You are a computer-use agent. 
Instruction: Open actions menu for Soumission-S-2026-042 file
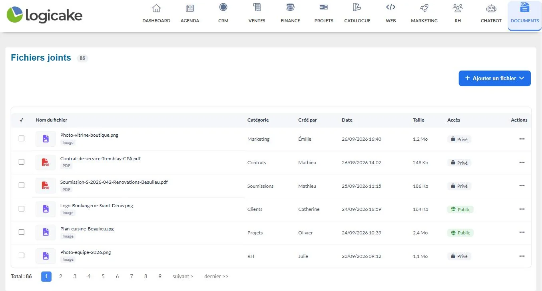[522, 186]
